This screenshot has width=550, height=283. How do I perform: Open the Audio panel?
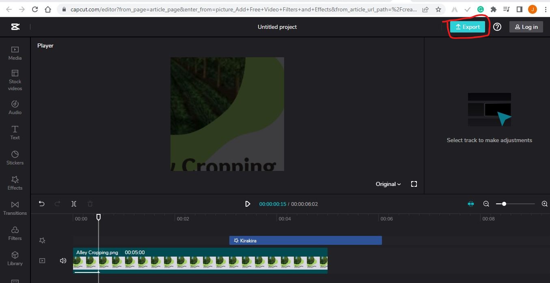[x=15, y=107]
